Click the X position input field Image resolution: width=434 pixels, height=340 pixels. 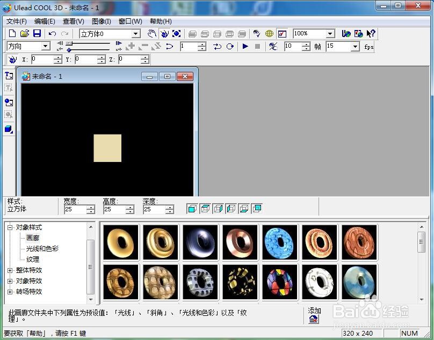click(x=42, y=59)
